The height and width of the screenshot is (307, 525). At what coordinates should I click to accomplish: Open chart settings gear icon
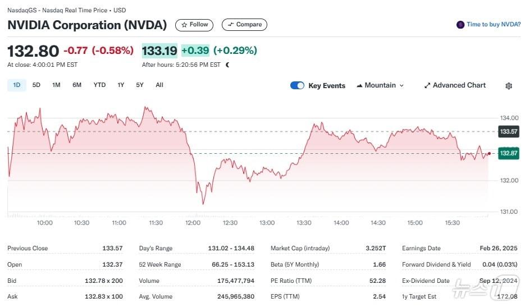509,86
